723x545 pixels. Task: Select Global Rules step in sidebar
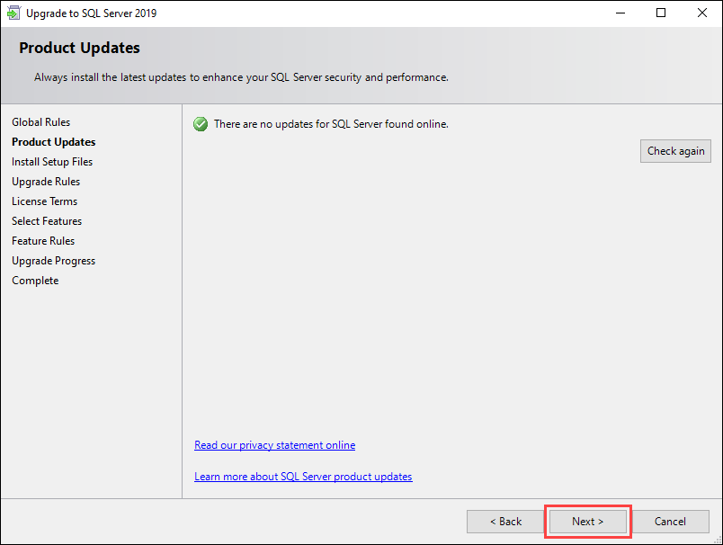pyautogui.click(x=40, y=122)
